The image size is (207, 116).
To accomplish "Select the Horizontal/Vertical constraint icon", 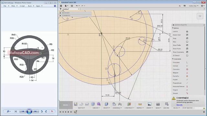I will (187, 87).
